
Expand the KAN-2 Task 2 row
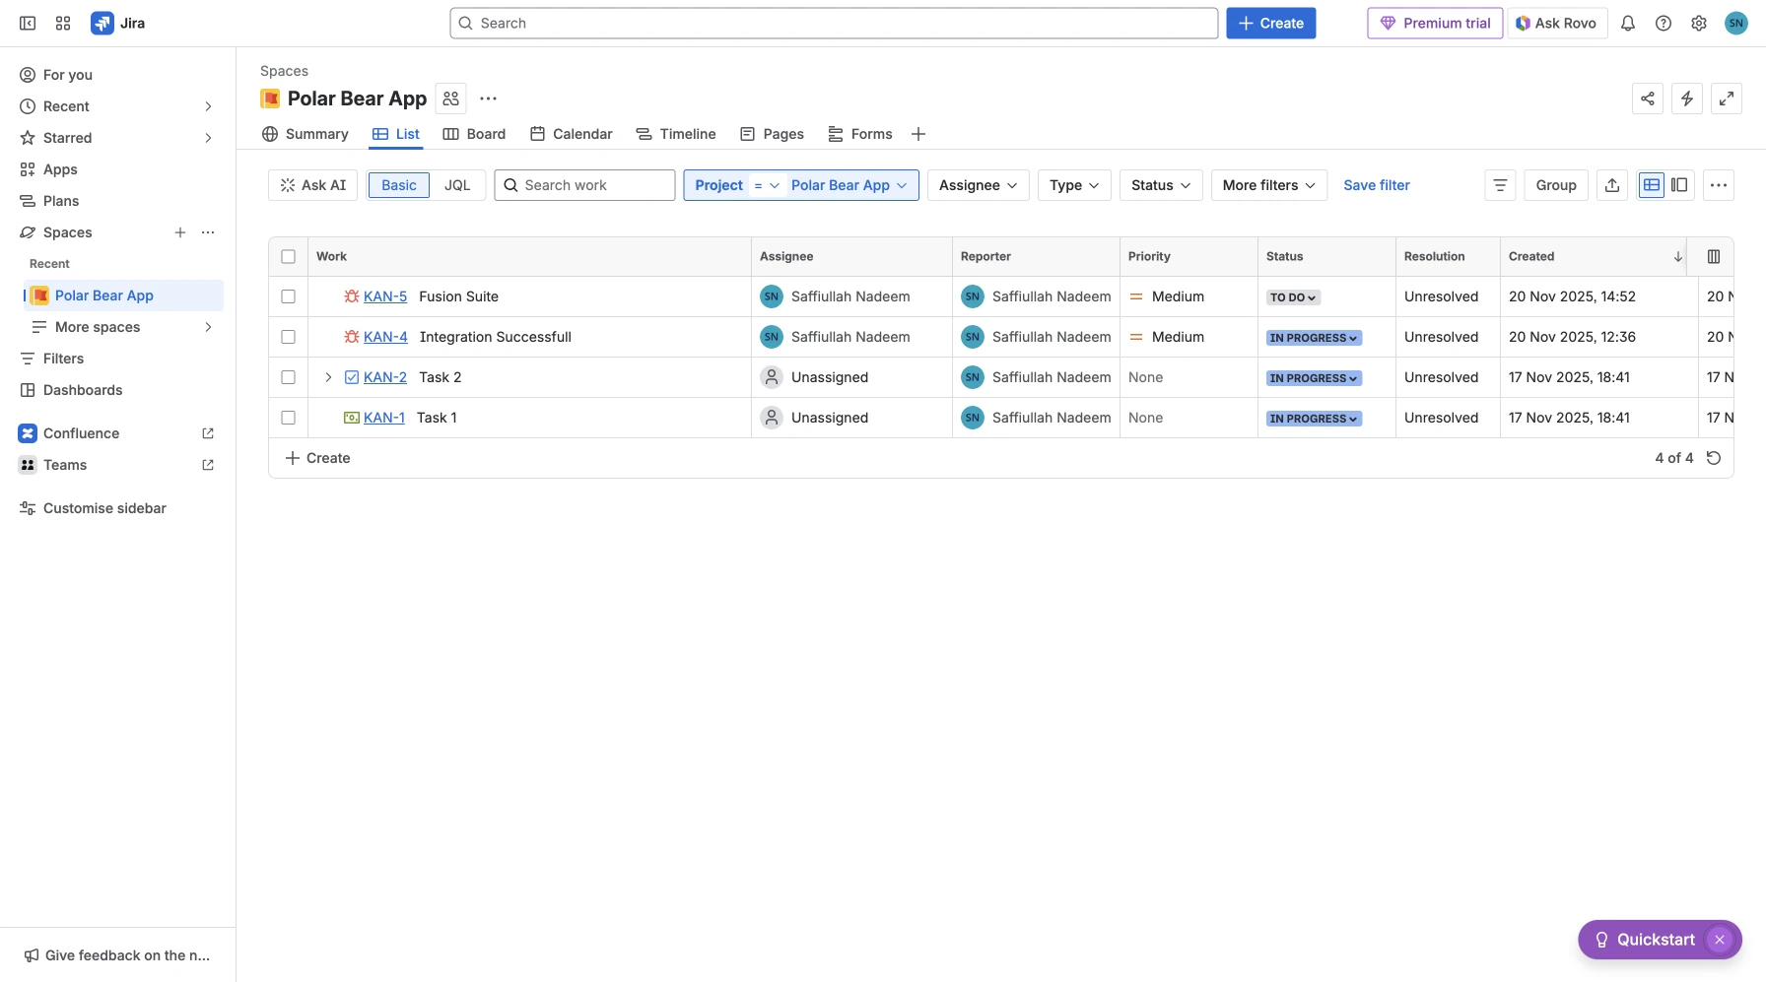pyautogui.click(x=328, y=377)
